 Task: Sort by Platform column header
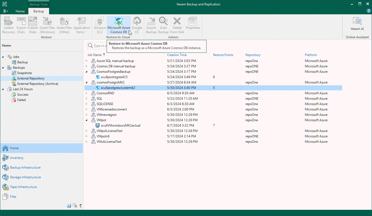(x=311, y=55)
